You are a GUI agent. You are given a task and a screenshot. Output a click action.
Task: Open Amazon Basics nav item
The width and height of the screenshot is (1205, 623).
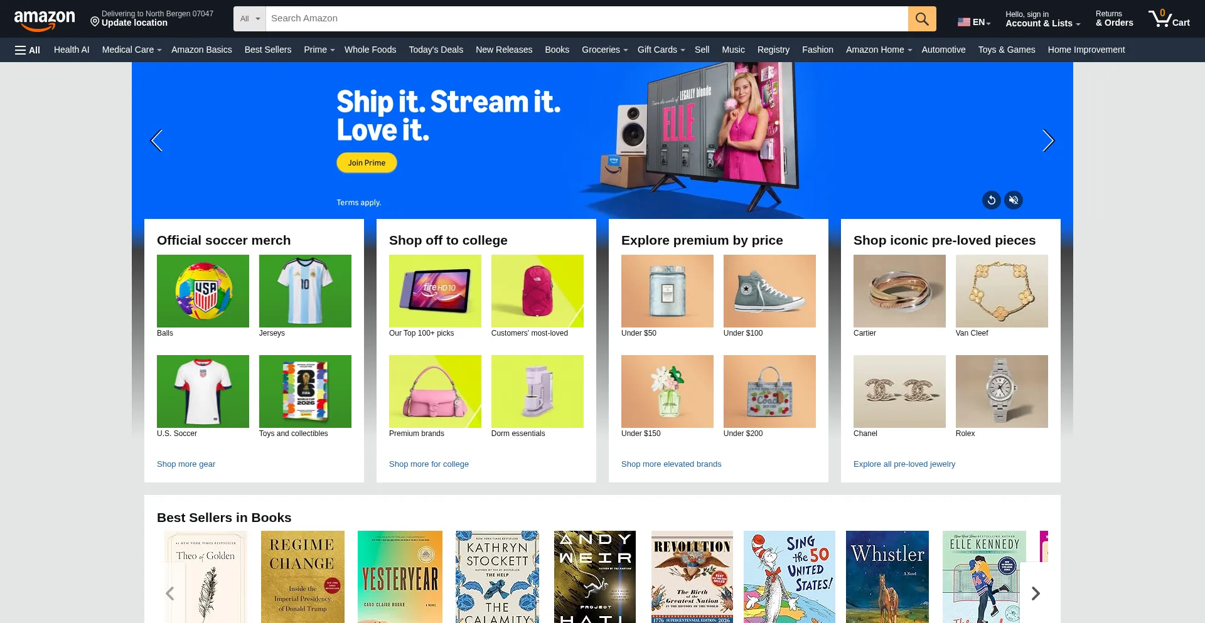click(x=201, y=50)
